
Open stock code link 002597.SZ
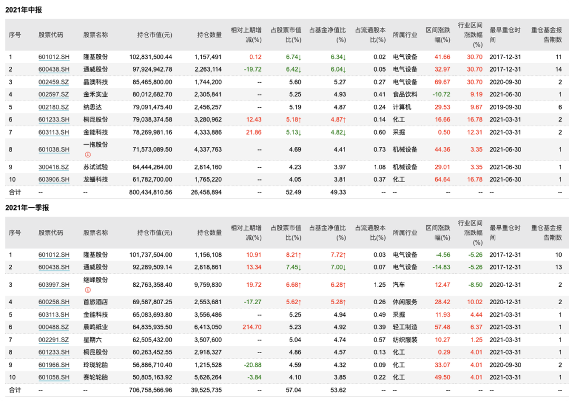tap(54, 94)
